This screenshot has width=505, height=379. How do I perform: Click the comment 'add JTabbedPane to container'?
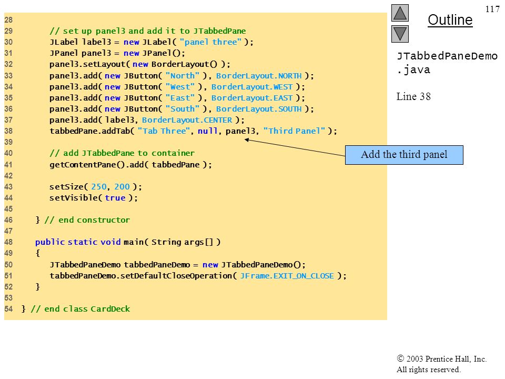point(122,153)
